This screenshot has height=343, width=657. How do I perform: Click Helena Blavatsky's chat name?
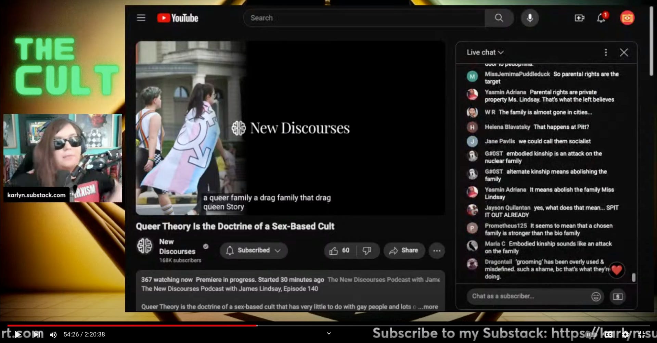[x=507, y=127]
